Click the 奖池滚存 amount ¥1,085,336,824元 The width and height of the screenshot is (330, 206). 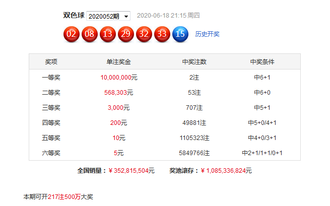(226, 171)
